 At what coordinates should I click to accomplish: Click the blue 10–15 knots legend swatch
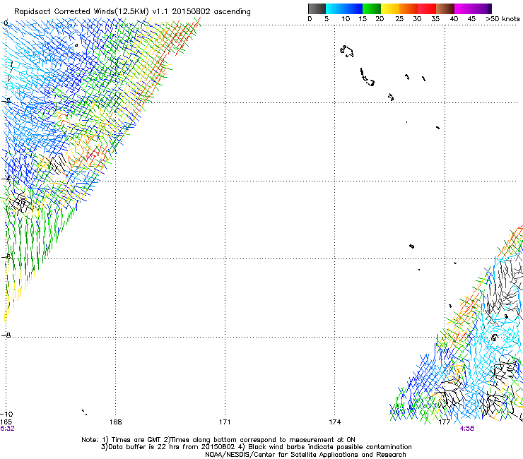[x=353, y=8]
